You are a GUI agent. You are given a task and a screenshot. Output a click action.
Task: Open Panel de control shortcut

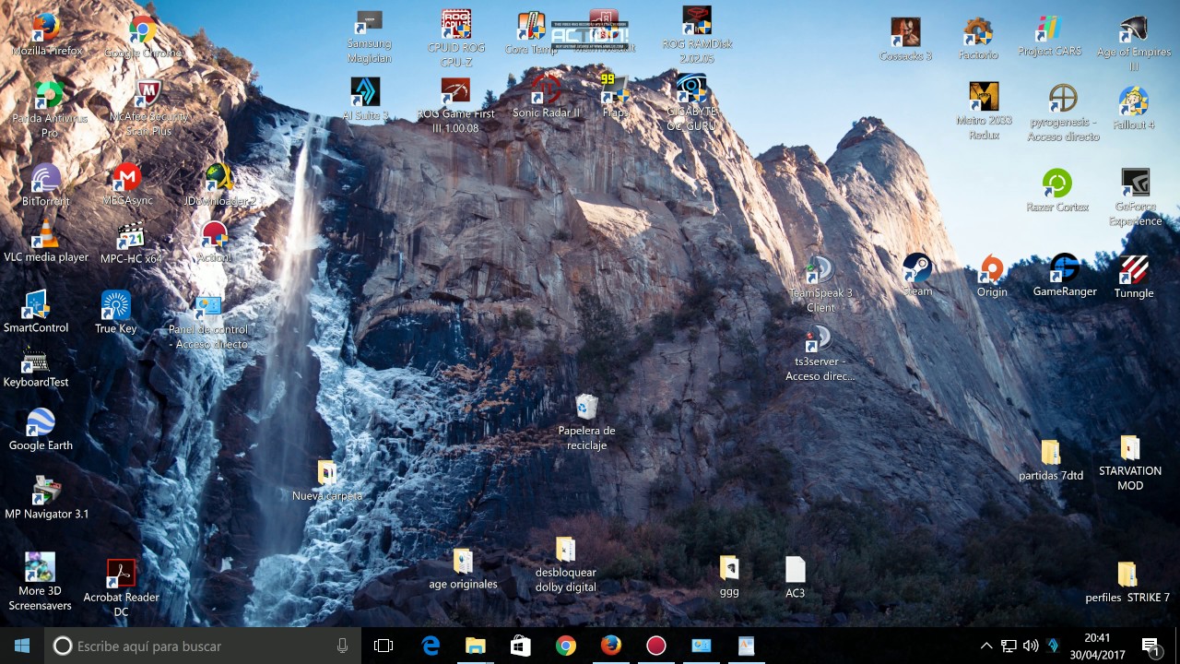click(x=208, y=322)
